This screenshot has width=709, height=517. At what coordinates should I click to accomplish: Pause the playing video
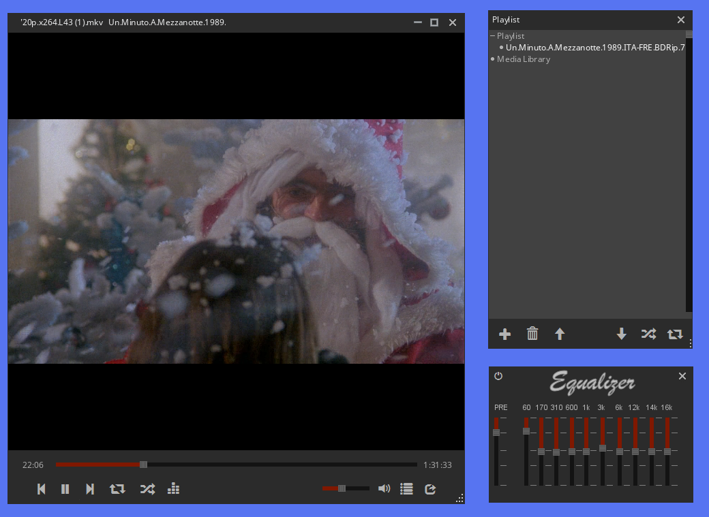65,489
